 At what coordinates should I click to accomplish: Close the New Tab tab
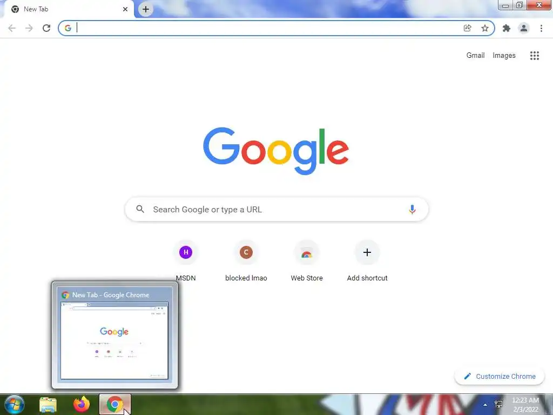(x=125, y=9)
